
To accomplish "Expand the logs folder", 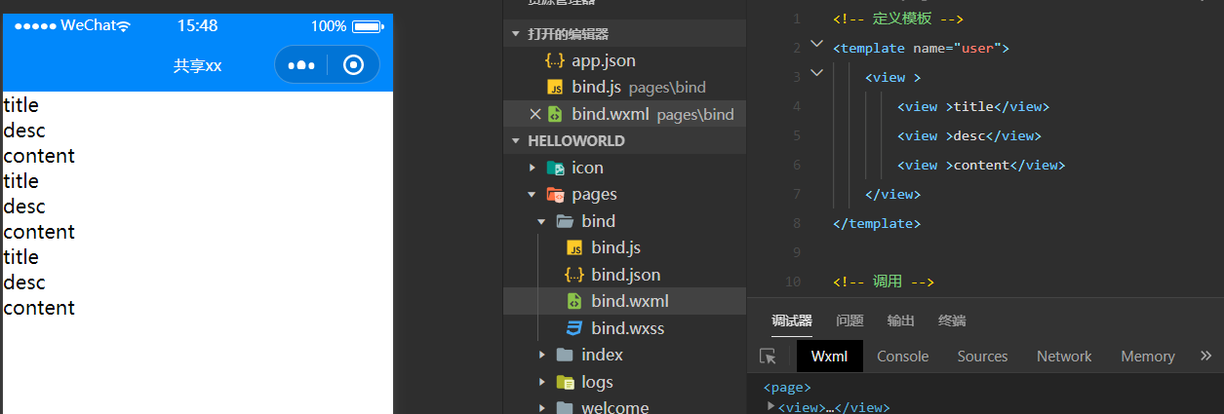I will [541, 382].
